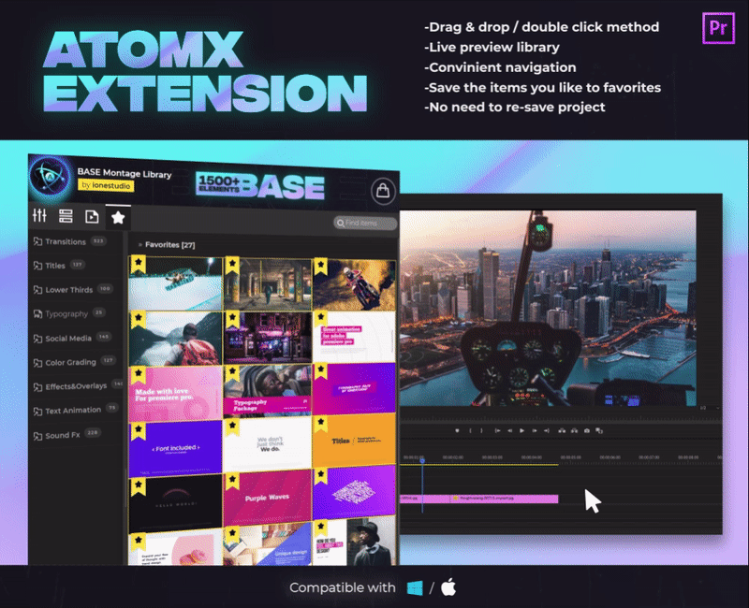Click the file import icon

point(92,217)
